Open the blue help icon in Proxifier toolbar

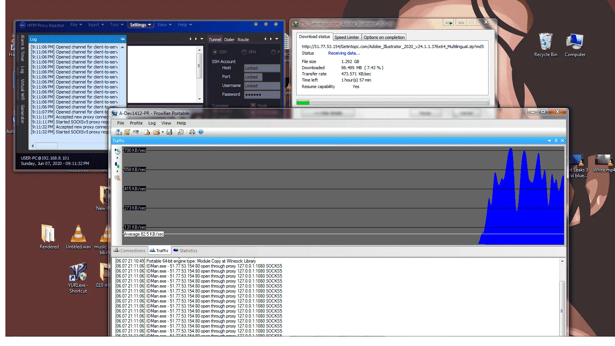pyautogui.click(x=201, y=132)
